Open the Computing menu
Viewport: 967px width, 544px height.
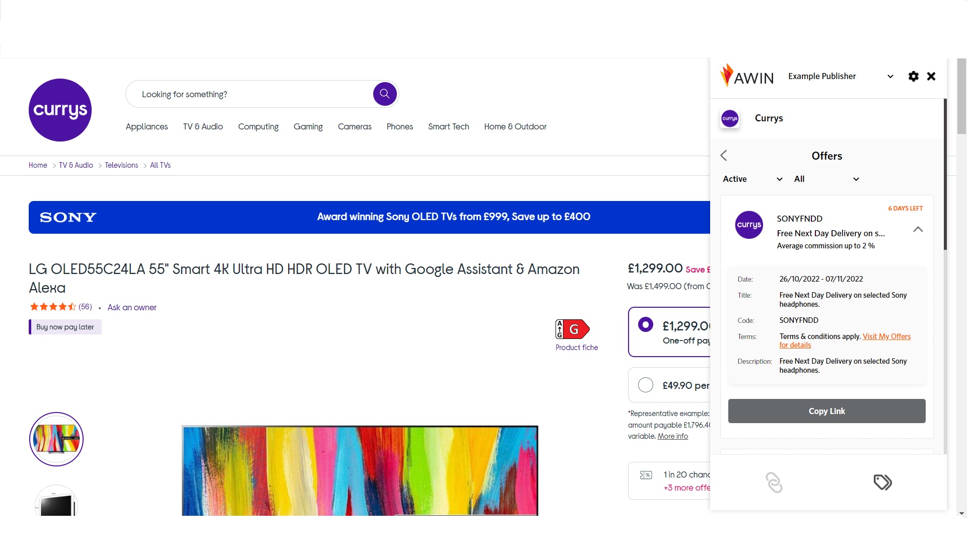point(258,127)
